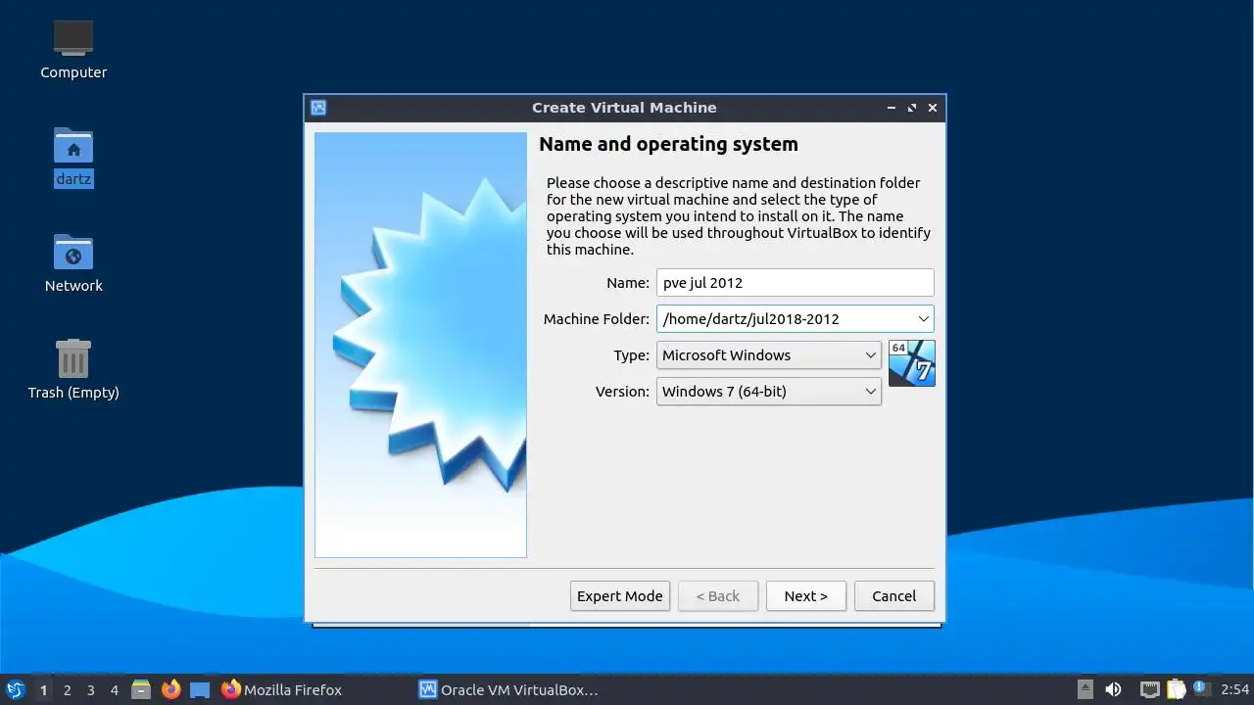Open the update notifier tray icon
This screenshot has height=705, width=1254.
point(1201,689)
